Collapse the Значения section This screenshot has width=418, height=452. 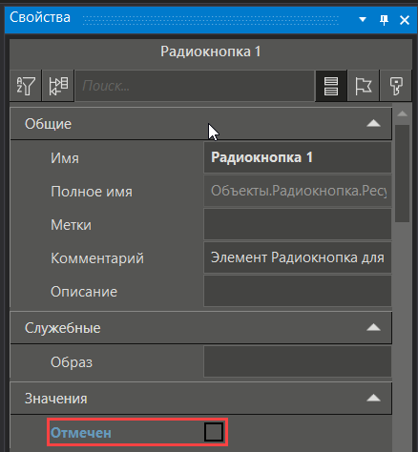tap(373, 398)
